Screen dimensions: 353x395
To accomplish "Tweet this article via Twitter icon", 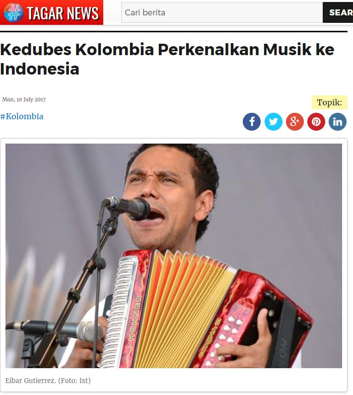I will (273, 122).
